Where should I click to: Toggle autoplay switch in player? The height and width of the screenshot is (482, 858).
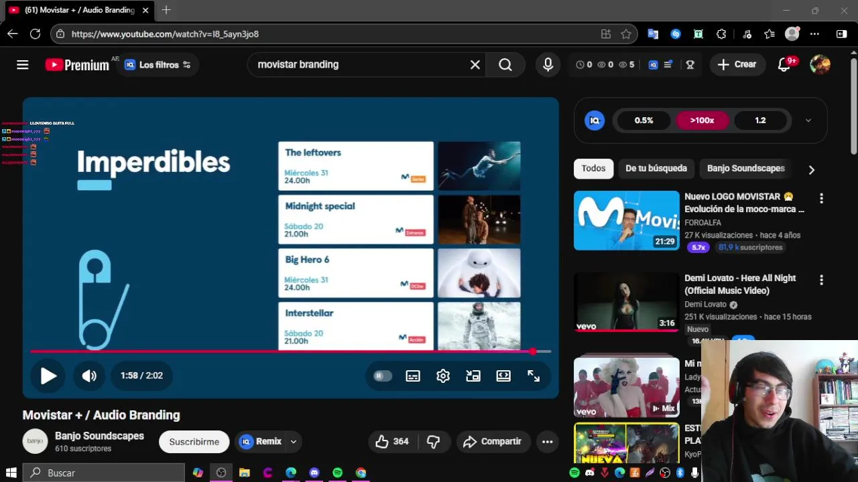(383, 376)
